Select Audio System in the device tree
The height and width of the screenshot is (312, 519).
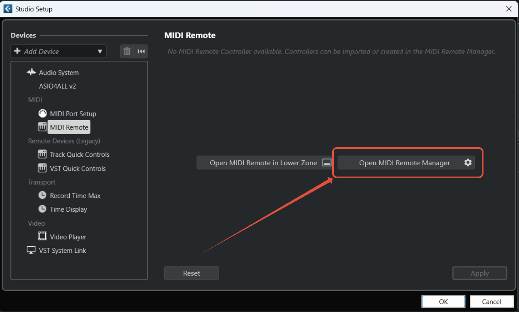pos(59,73)
